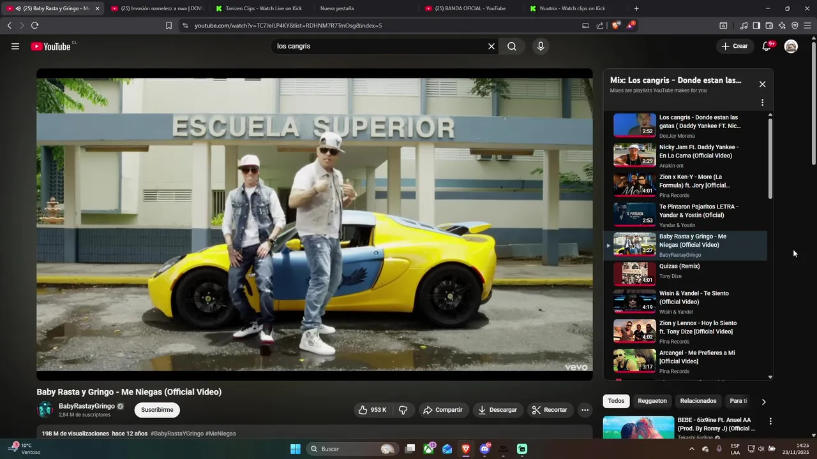The height and width of the screenshot is (459, 817).
Task: Open the BabyRastayGringo channel link
Action: (87, 406)
